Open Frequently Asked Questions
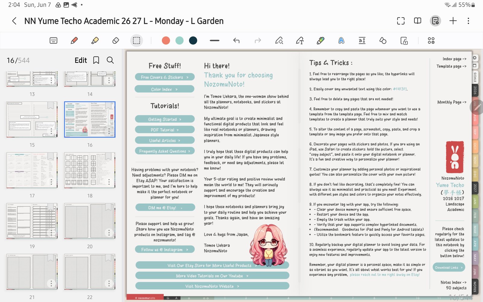 pyautogui.click(x=165, y=151)
